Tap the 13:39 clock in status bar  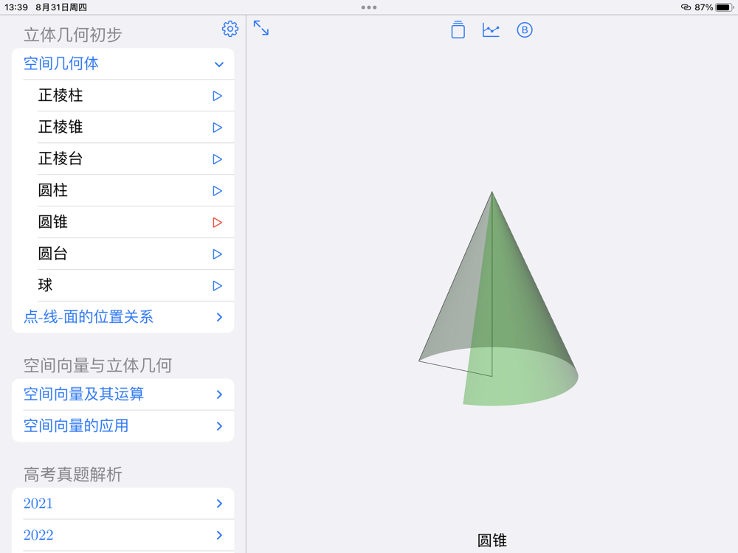[x=16, y=7]
